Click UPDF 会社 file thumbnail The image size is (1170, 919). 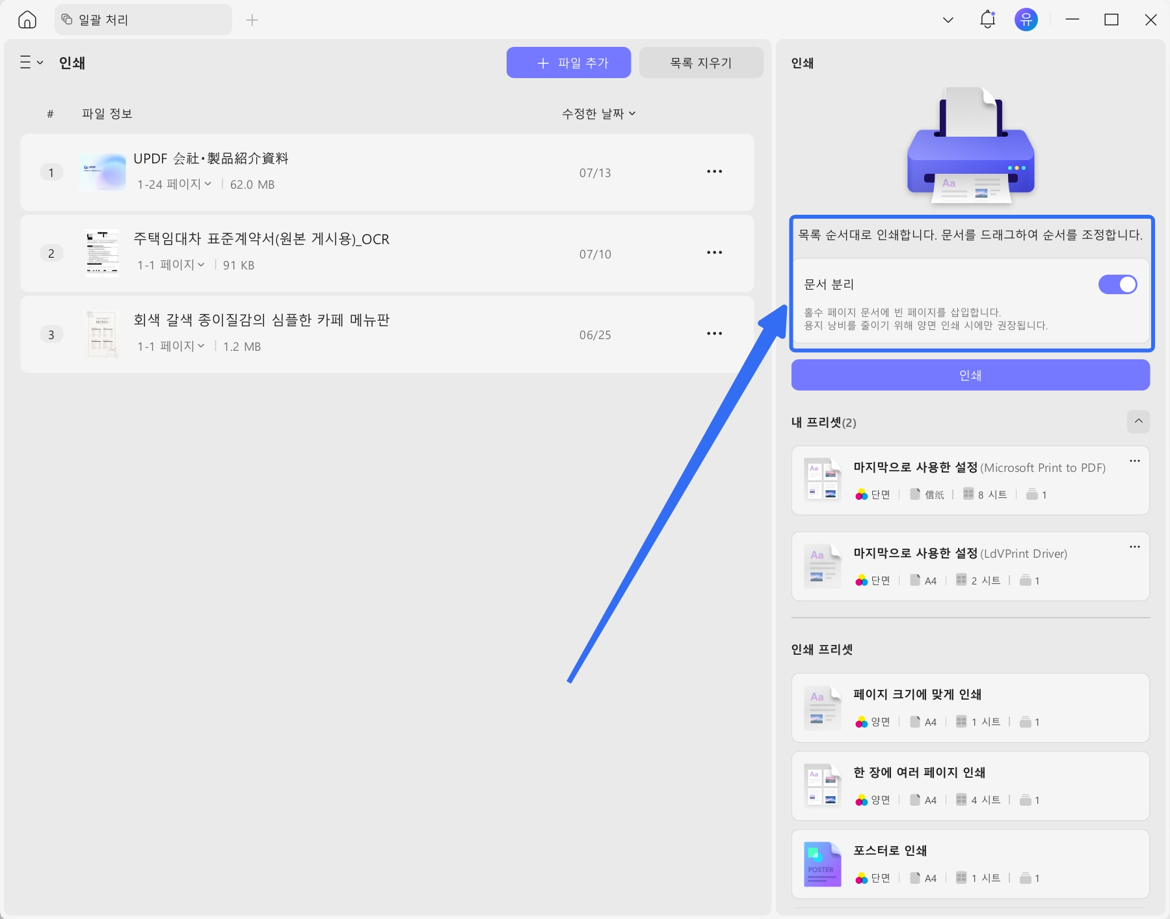click(102, 172)
